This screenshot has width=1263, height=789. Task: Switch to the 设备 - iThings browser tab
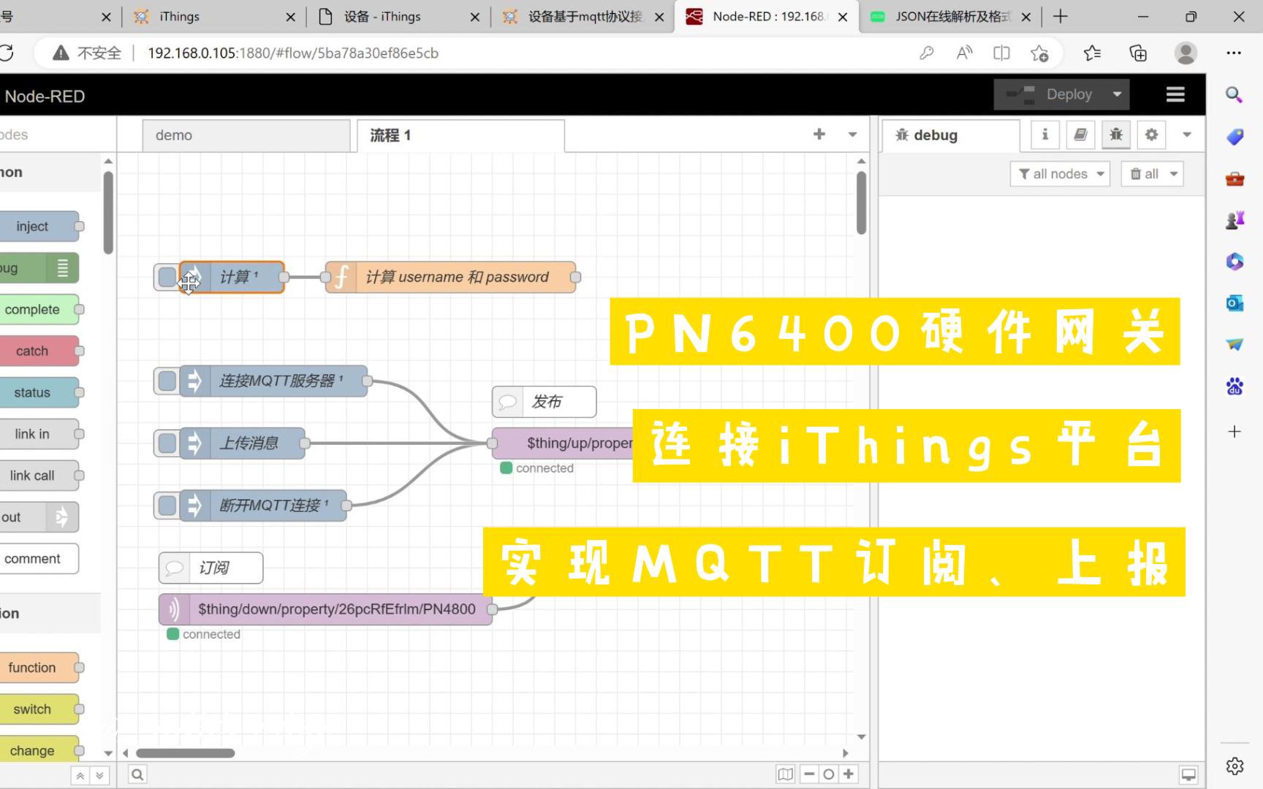tap(398, 16)
